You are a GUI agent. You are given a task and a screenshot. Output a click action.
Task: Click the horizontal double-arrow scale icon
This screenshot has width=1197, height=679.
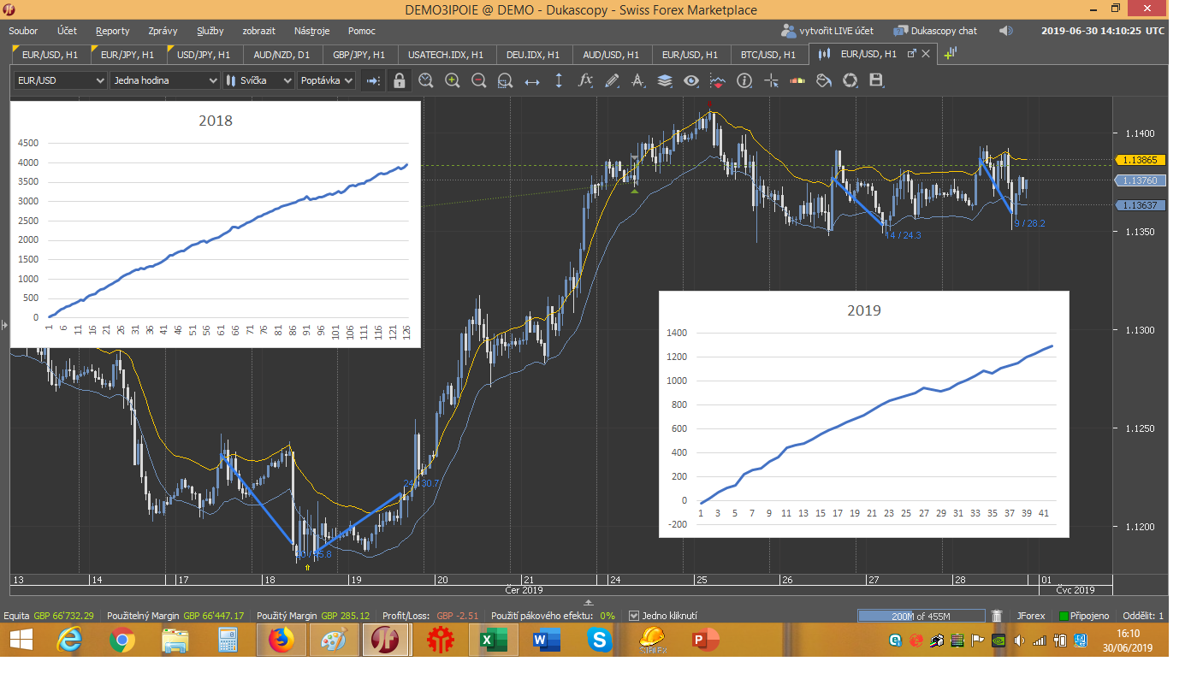(532, 80)
